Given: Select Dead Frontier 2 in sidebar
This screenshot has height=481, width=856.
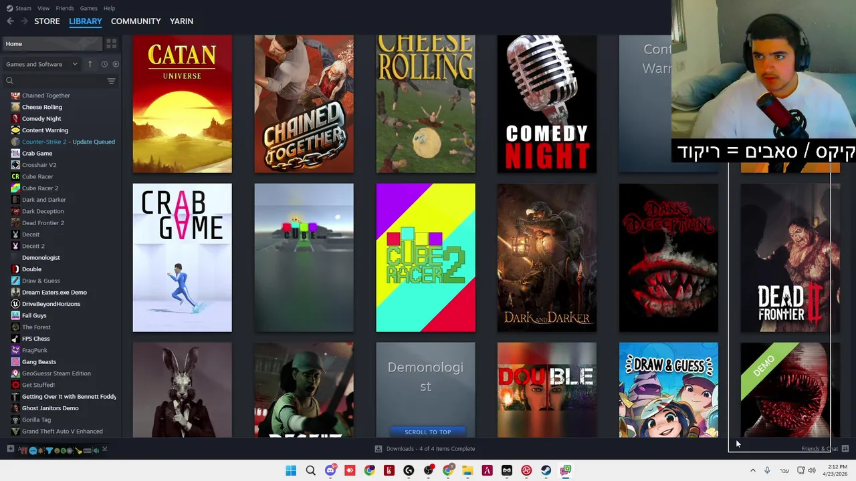Looking at the screenshot, I should (43, 223).
